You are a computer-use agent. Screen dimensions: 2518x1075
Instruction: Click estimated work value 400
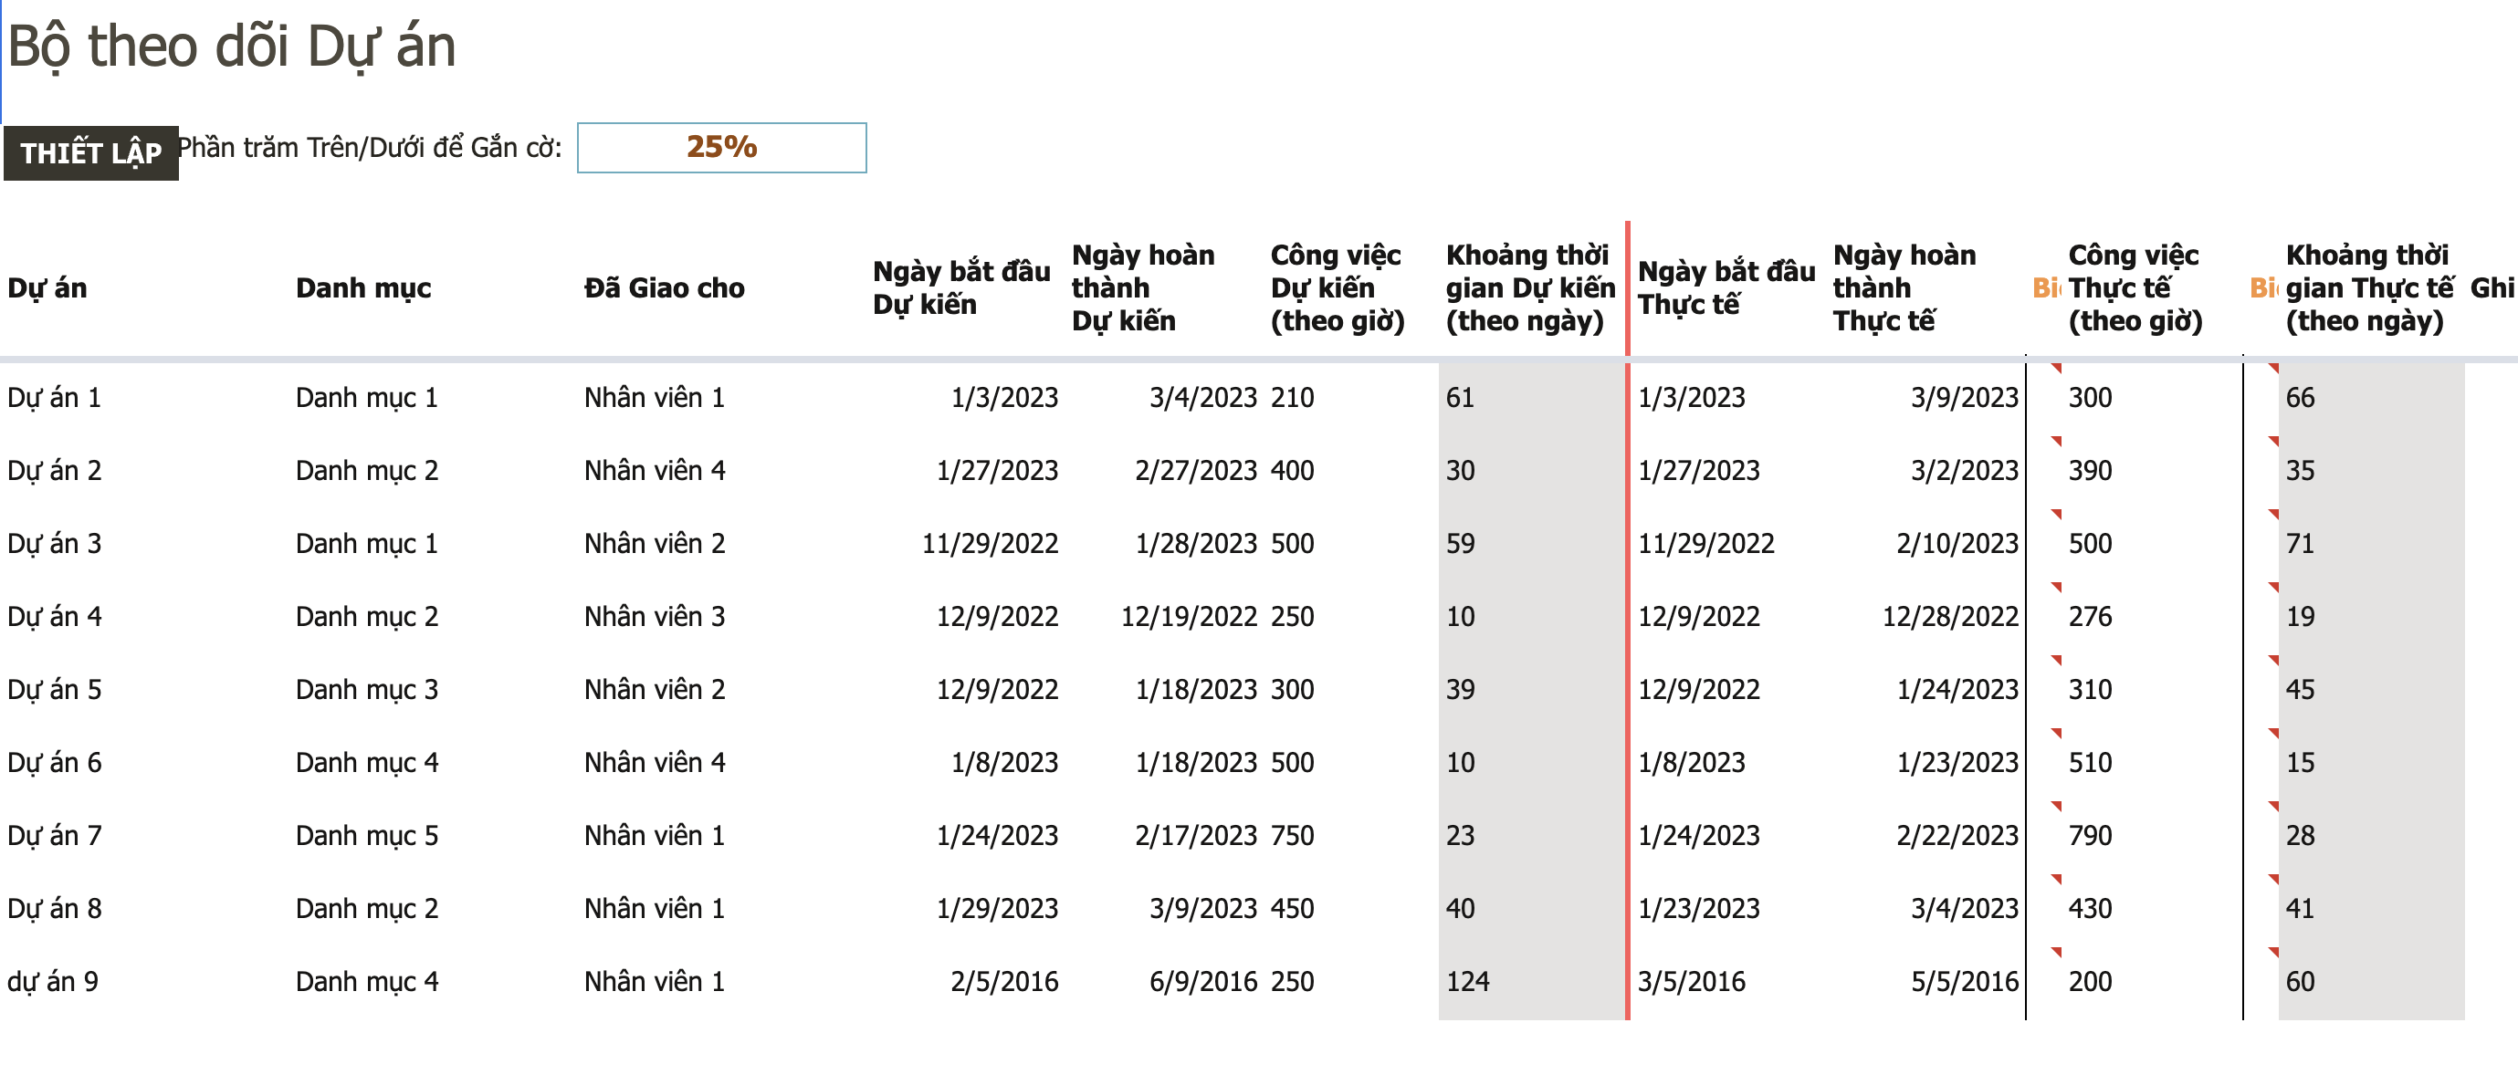(x=1292, y=471)
